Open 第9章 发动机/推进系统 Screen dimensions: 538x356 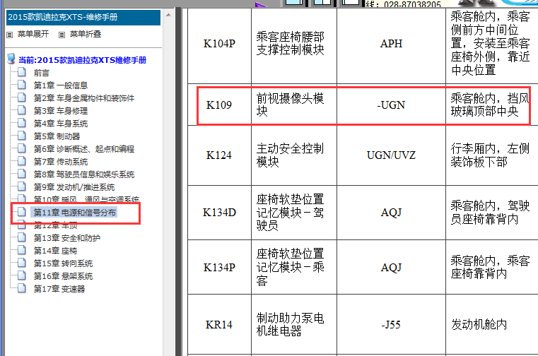click(74, 187)
